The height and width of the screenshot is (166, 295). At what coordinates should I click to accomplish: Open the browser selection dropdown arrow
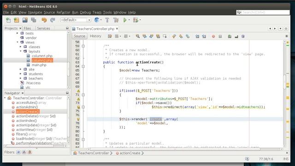tap(101, 20)
